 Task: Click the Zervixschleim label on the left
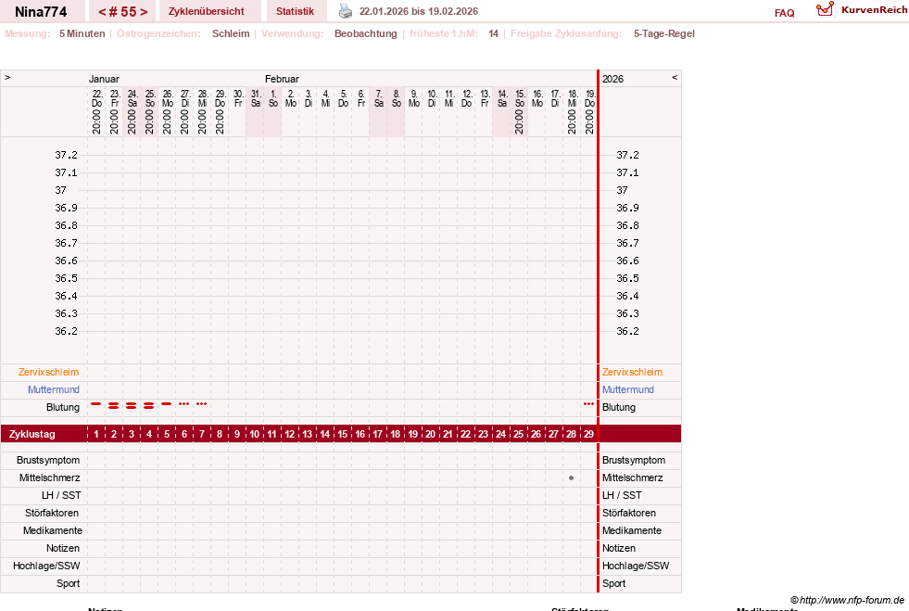48,372
